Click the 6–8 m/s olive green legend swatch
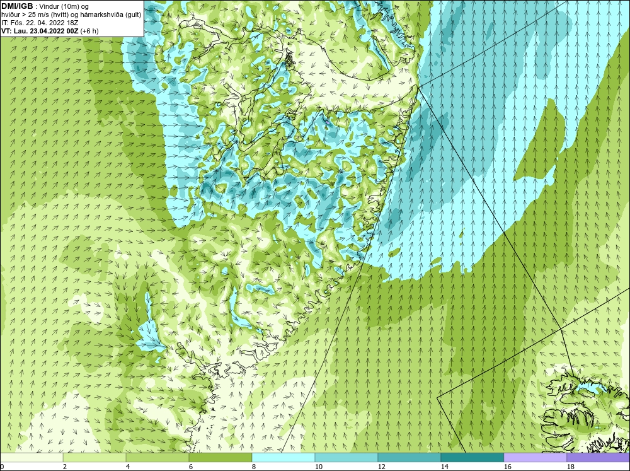This screenshot has width=630, height=471. 220,457
